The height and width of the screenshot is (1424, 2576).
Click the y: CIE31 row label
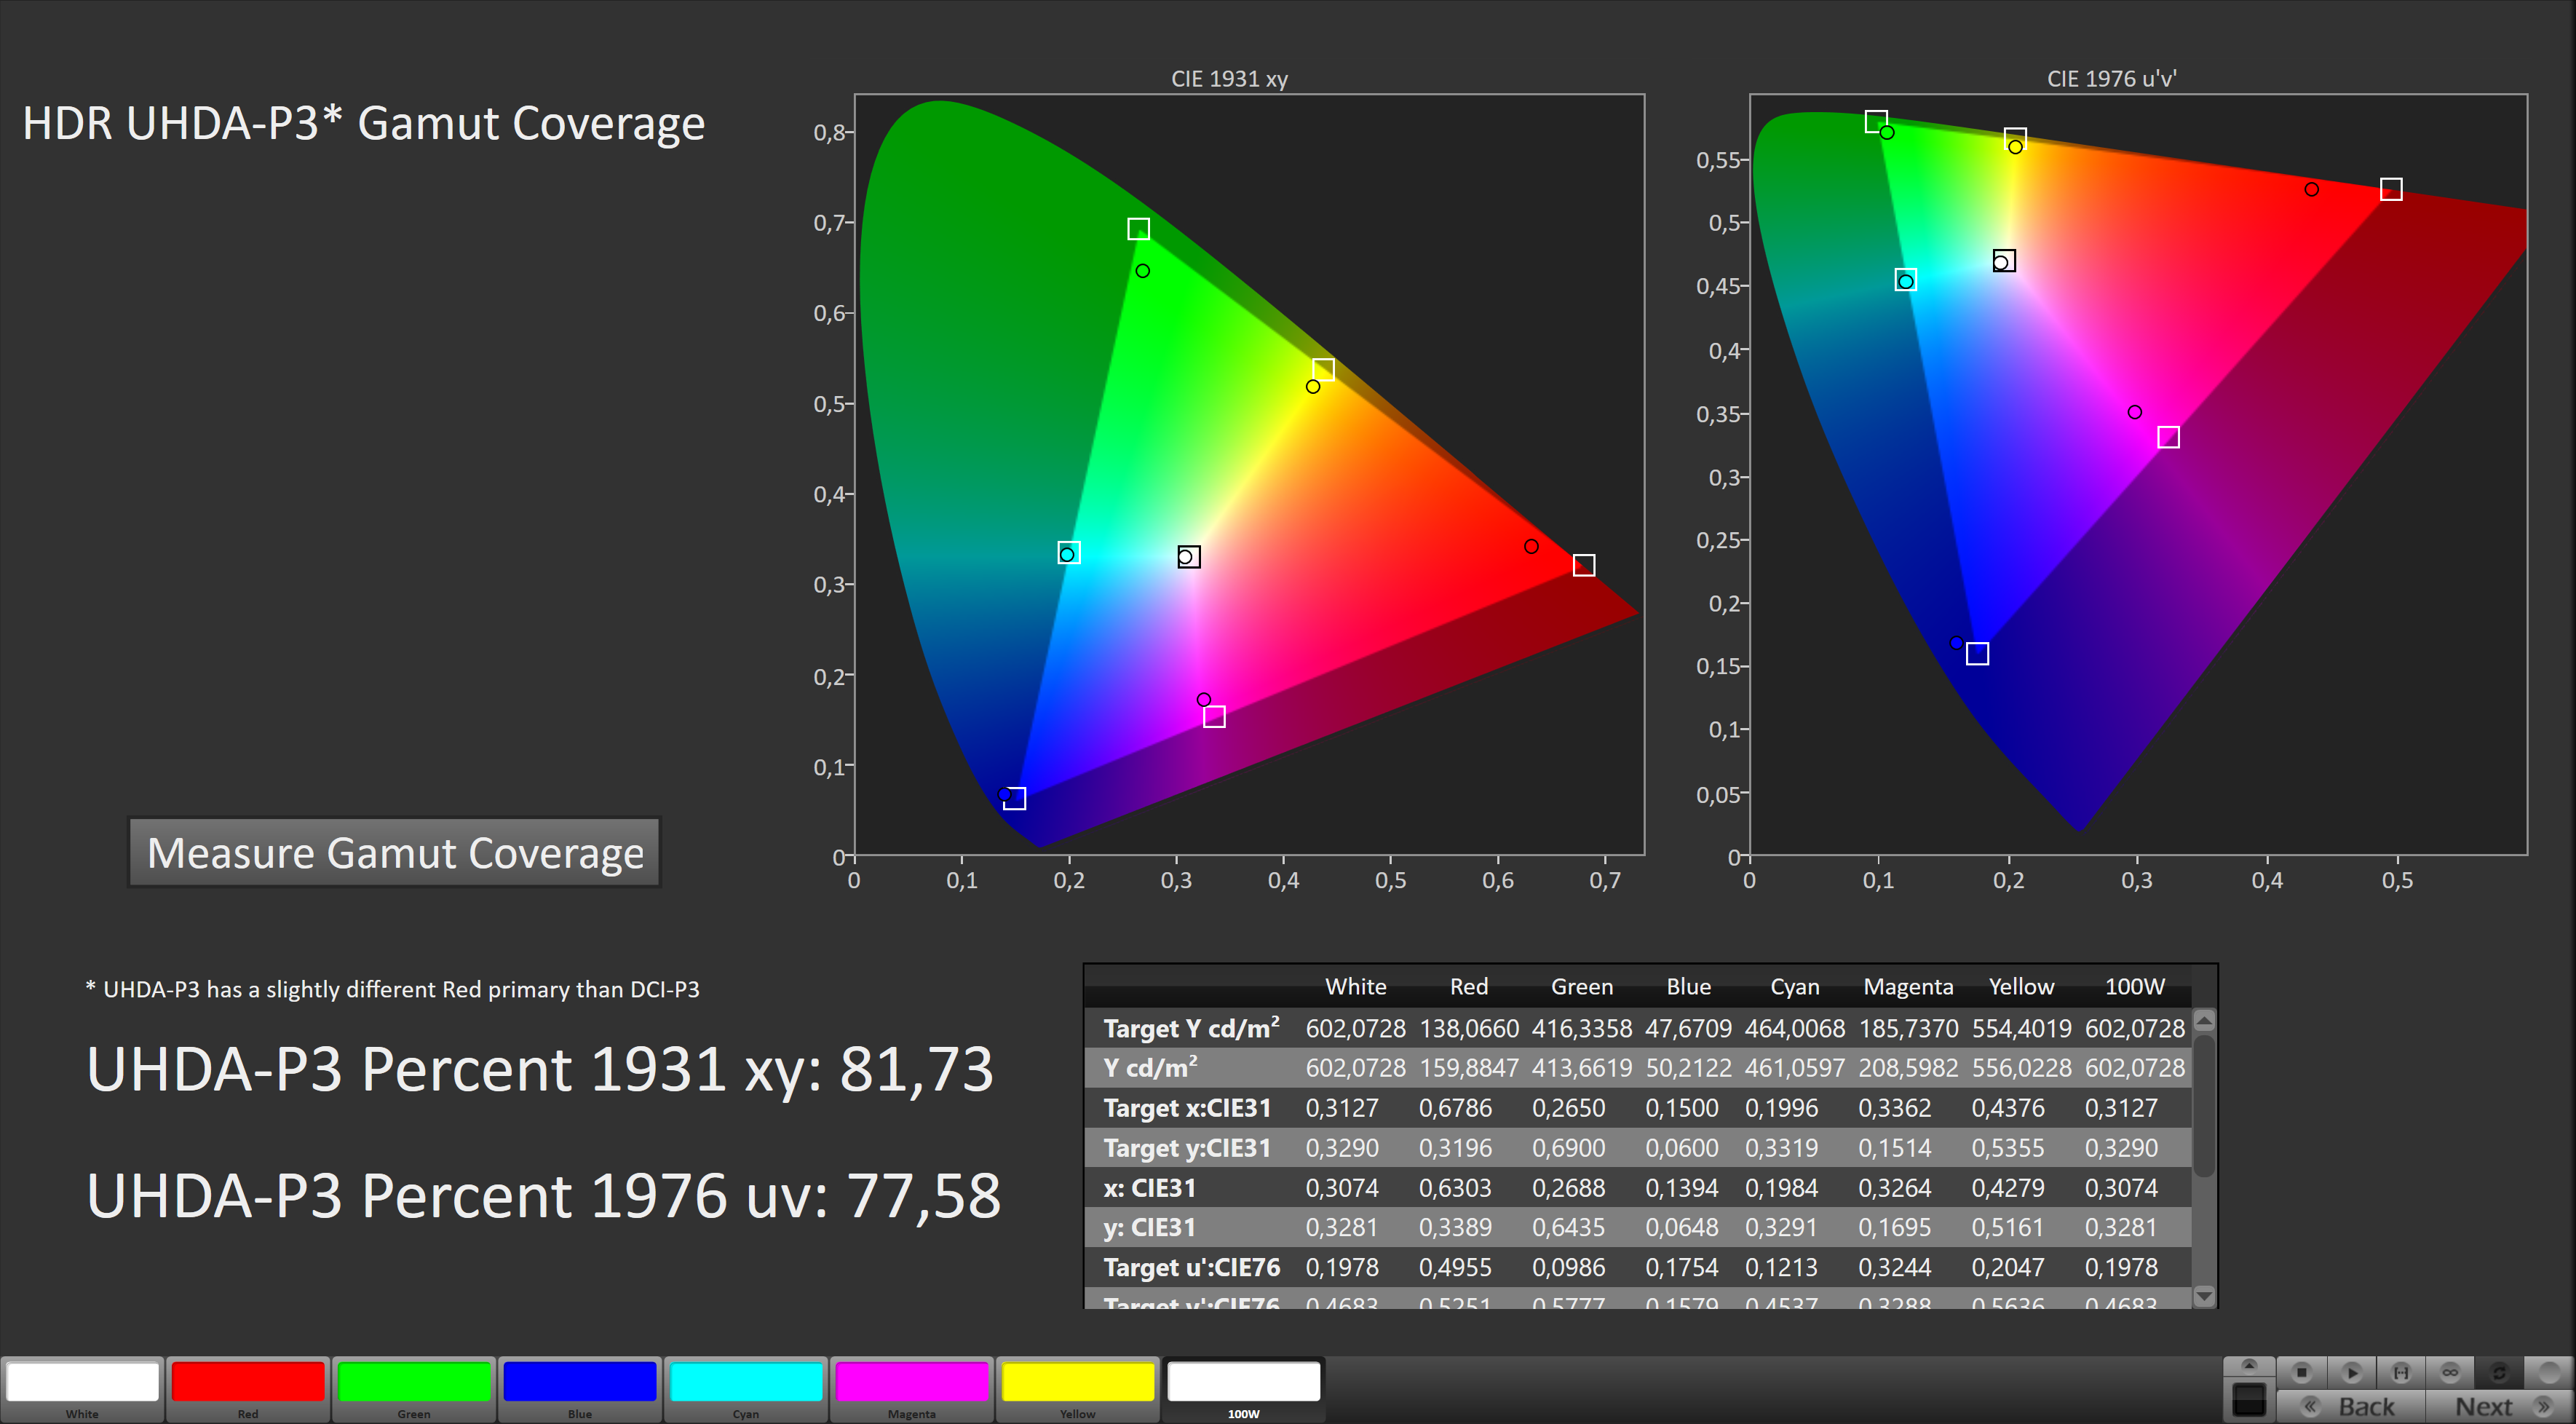[1150, 1227]
